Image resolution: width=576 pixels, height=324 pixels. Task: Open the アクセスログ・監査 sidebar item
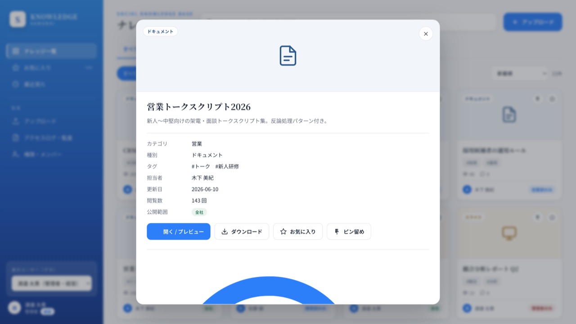51,138
